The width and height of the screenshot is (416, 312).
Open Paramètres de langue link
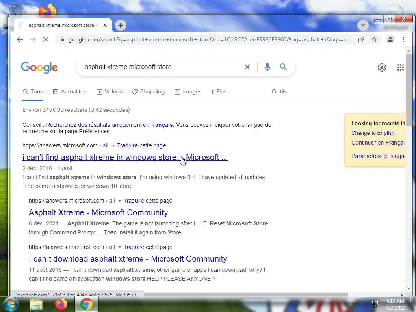[378, 156]
